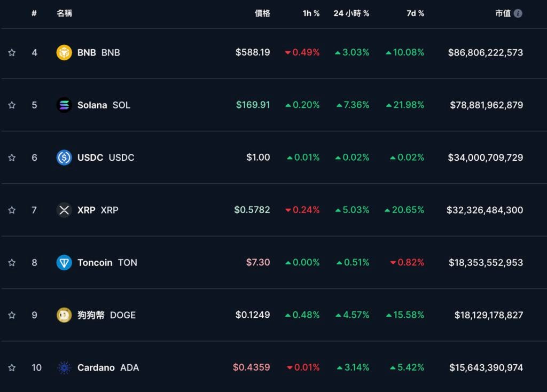
Task: Toggle the watchlist star for Solana
Action: tap(12, 105)
